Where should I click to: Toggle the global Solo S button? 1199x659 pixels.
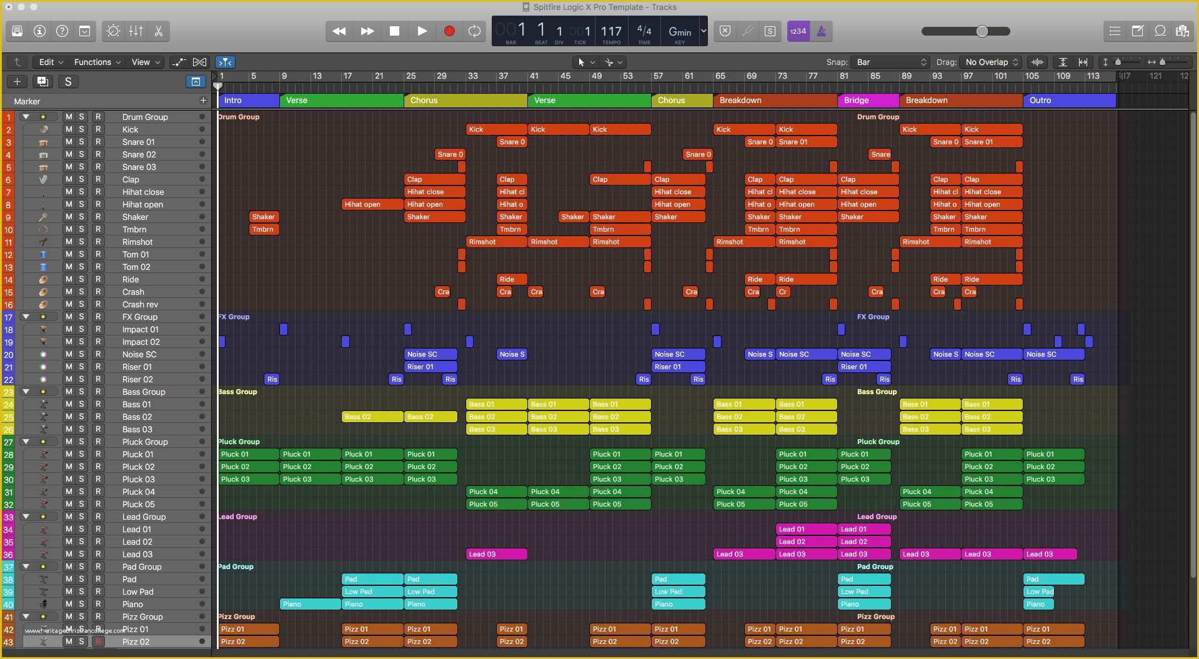coord(68,81)
